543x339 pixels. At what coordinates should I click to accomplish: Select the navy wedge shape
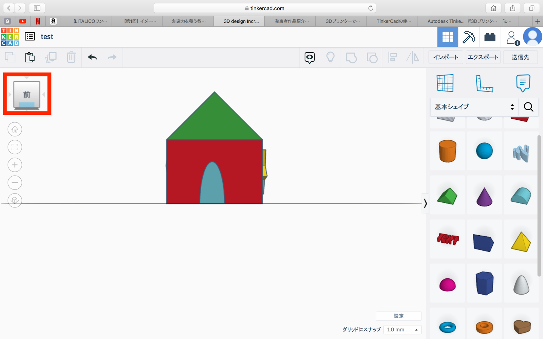[x=484, y=243]
